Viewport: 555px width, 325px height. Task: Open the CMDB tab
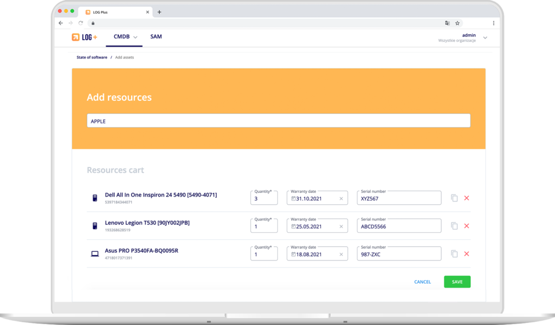pos(121,37)
